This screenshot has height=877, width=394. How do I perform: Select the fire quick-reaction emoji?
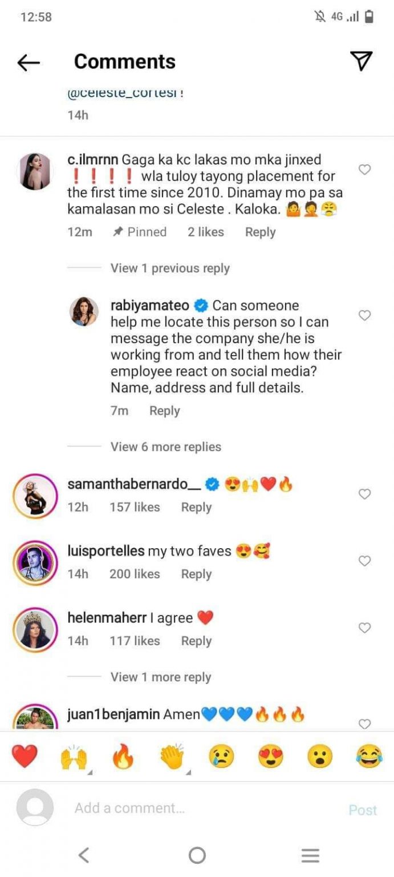123,755
